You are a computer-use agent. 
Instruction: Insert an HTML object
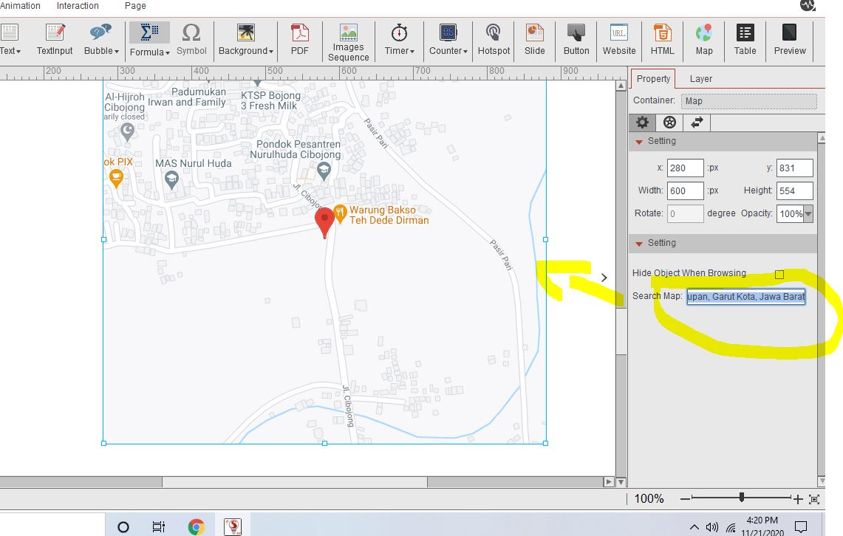pos(662,39)
